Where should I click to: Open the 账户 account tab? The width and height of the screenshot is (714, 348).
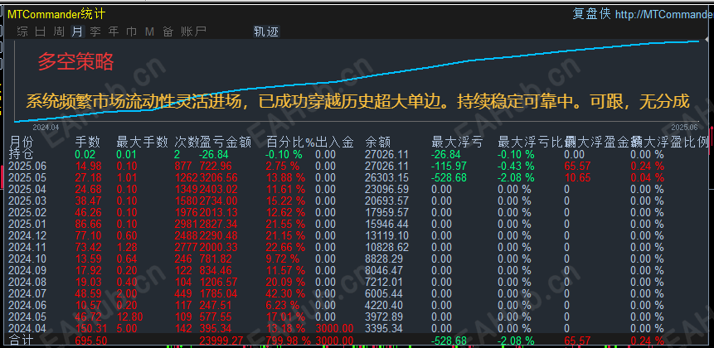point(193,31)
